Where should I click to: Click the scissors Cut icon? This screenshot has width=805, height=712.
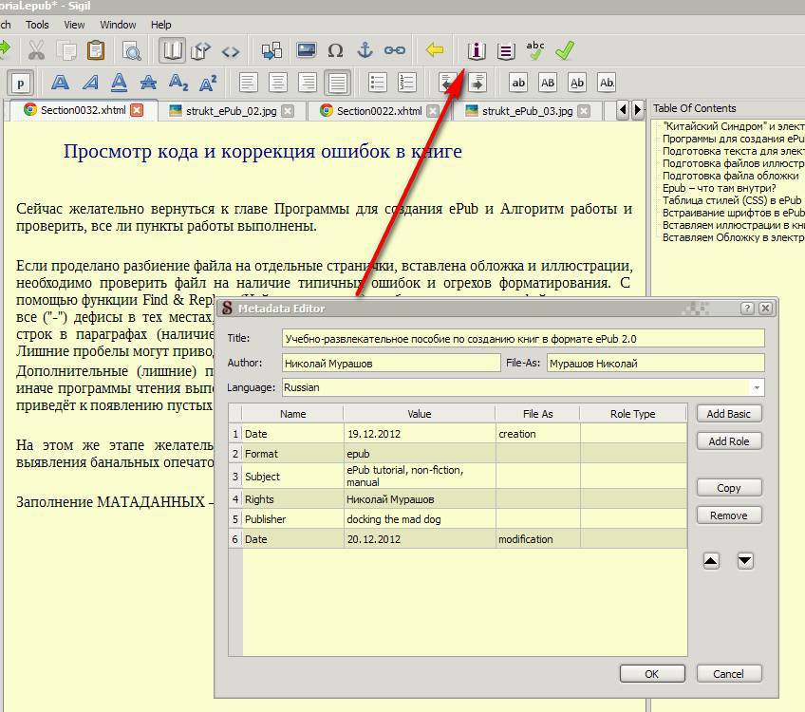[x=36, y=50]
